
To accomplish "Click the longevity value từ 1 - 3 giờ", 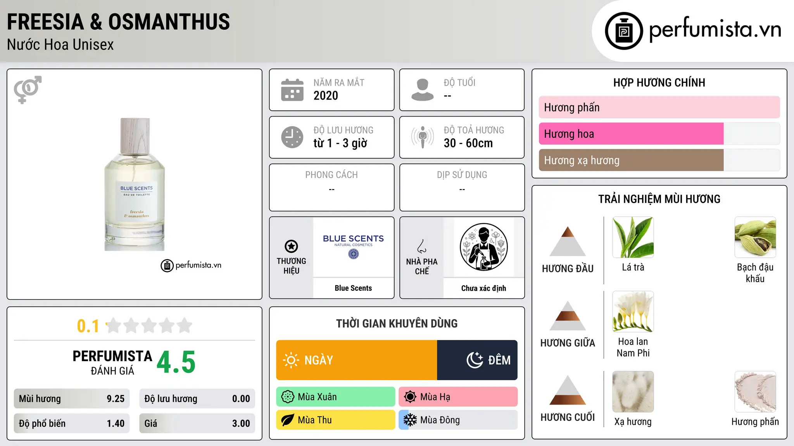I will click(340, 143).
